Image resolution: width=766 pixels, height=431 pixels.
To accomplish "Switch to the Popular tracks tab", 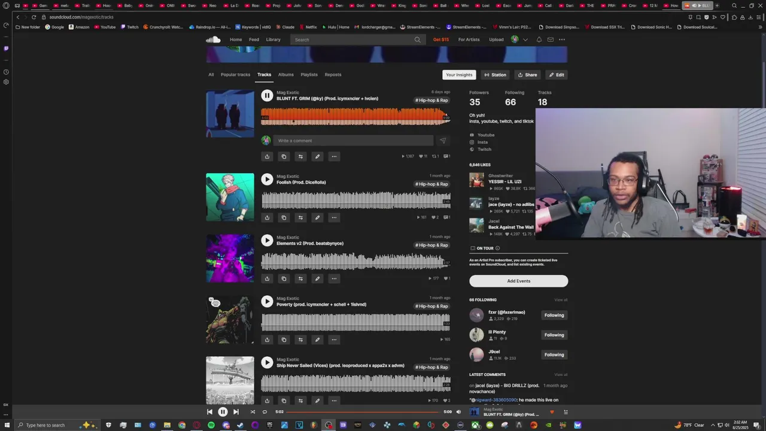I will tap(235, 75).
